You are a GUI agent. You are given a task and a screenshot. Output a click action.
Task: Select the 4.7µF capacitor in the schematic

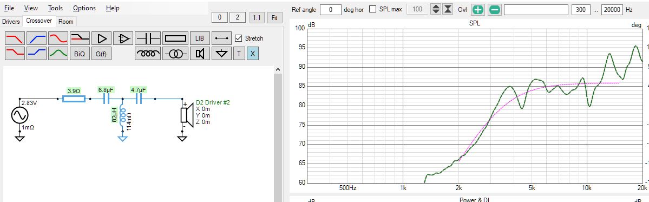[x=139, y=99]
